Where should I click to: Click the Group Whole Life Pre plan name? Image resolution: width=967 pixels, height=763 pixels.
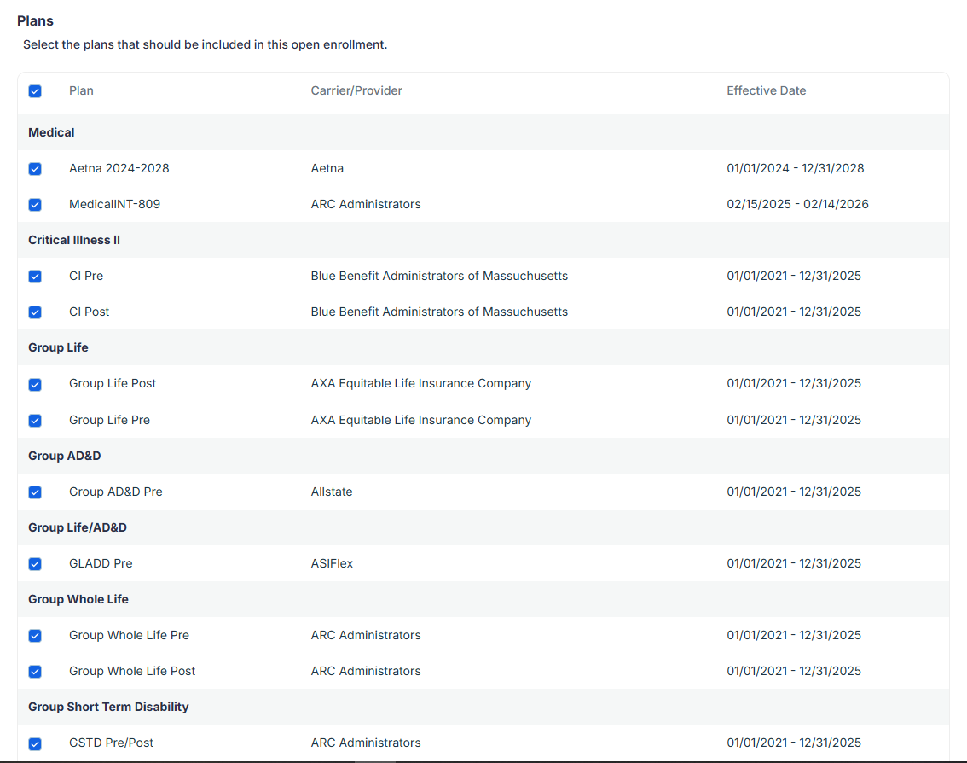pyautogui.click(x=130, y=635)
